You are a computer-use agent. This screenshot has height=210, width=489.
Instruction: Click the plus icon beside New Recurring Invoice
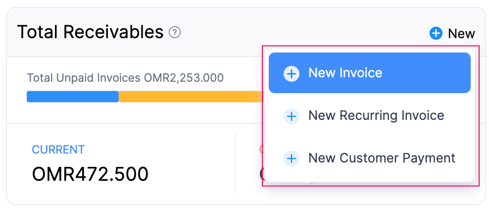pos(292,116)
